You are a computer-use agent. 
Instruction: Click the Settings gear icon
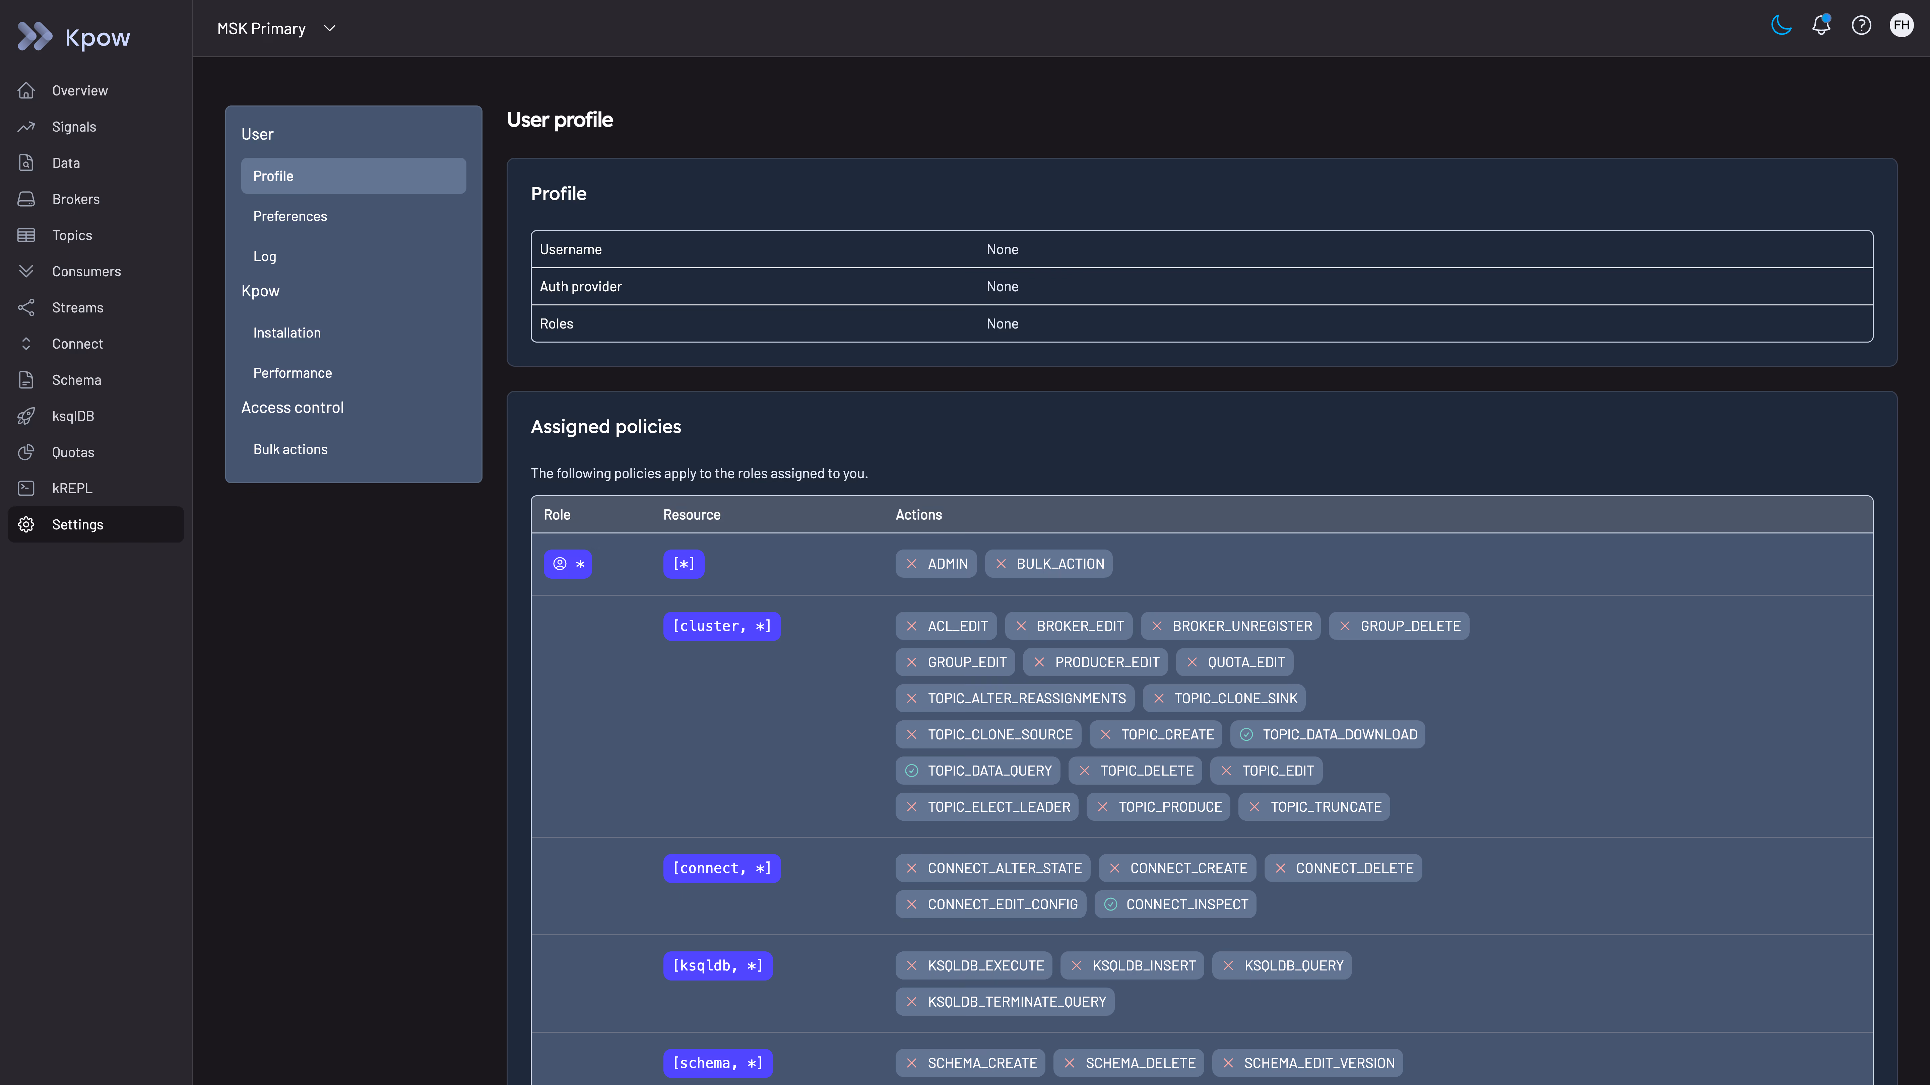(x=26, y=525)
